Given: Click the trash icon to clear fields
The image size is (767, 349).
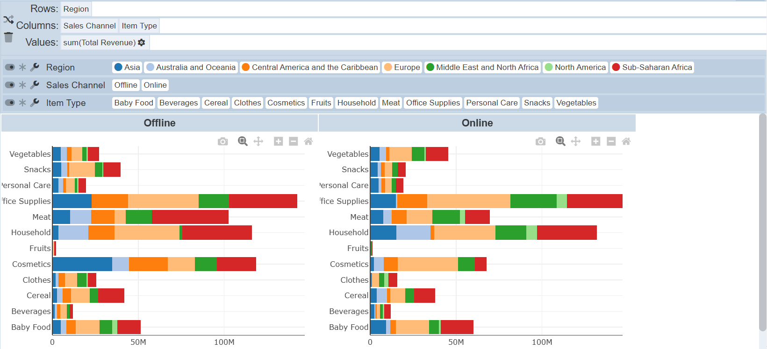Looking at the screenshot, I should click(8, 37).
